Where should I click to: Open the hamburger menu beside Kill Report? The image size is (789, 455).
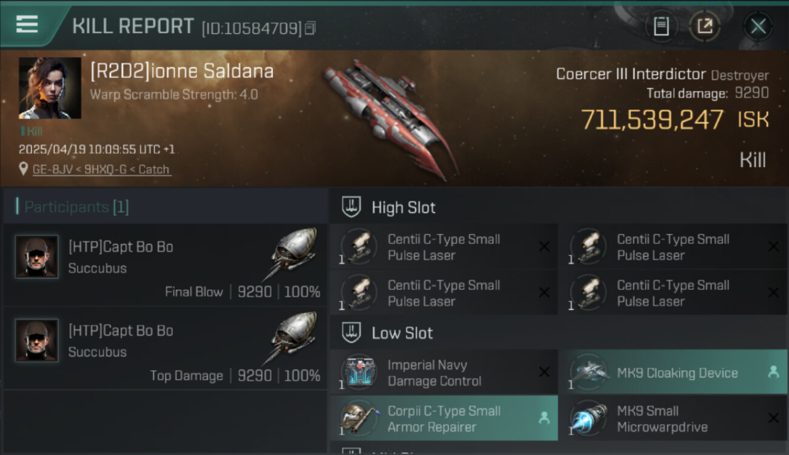pyautogui.click(x=26, y=24)
